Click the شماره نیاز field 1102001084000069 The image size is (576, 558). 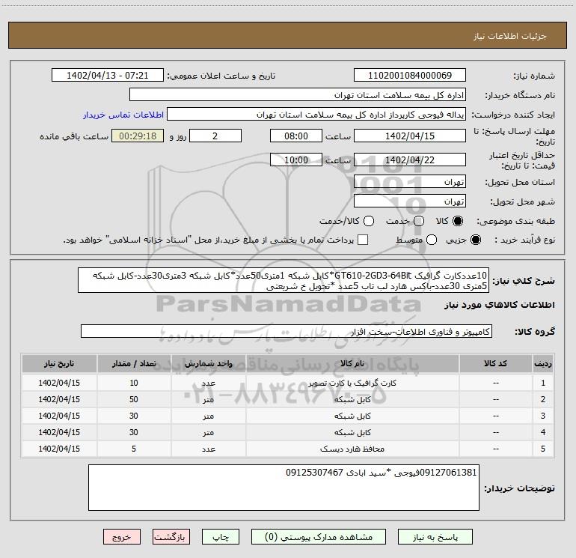[410, 76]
